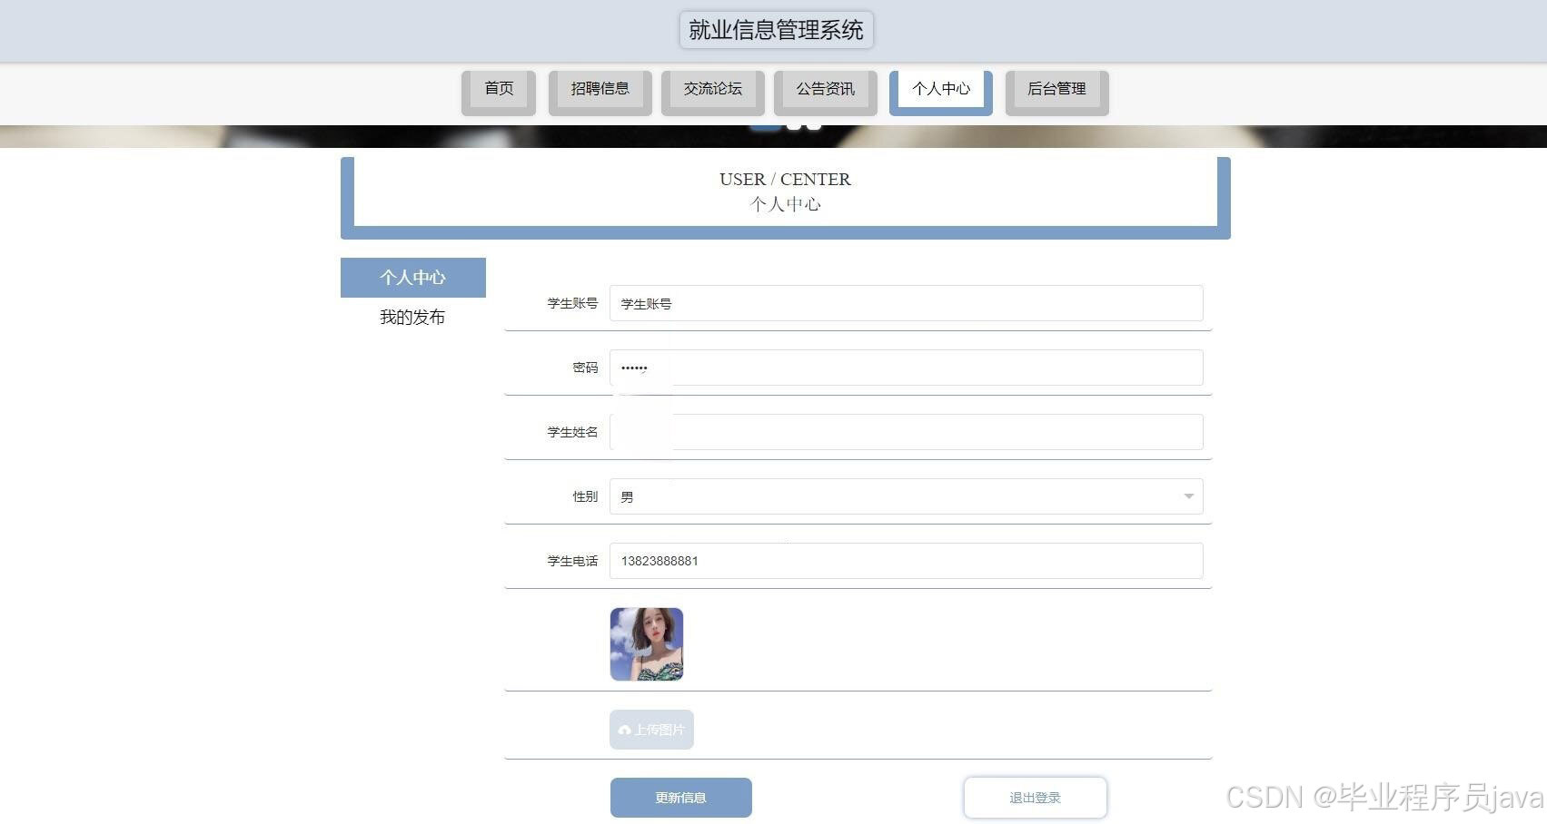
Task: Select a carousel indicator dot below the banner
Action: click(x=795, y=124)
